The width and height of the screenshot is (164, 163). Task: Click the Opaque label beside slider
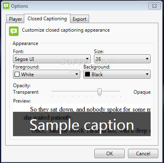(x=142, y=92)
